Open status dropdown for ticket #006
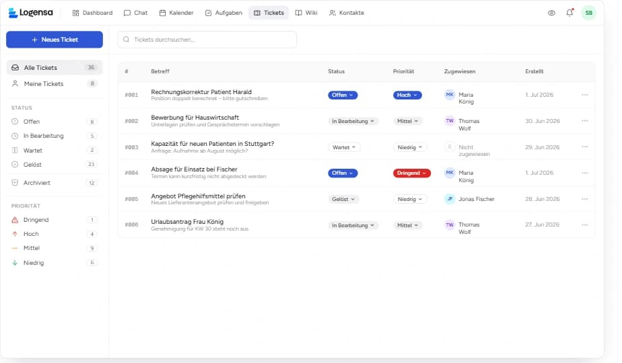Screen dimensions: 622x363 coord(353,225)
